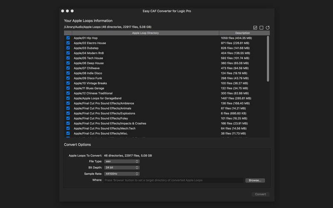The image size is (333, 208).
Task: Click the 971 files description cell
Action: pos(235,43)
